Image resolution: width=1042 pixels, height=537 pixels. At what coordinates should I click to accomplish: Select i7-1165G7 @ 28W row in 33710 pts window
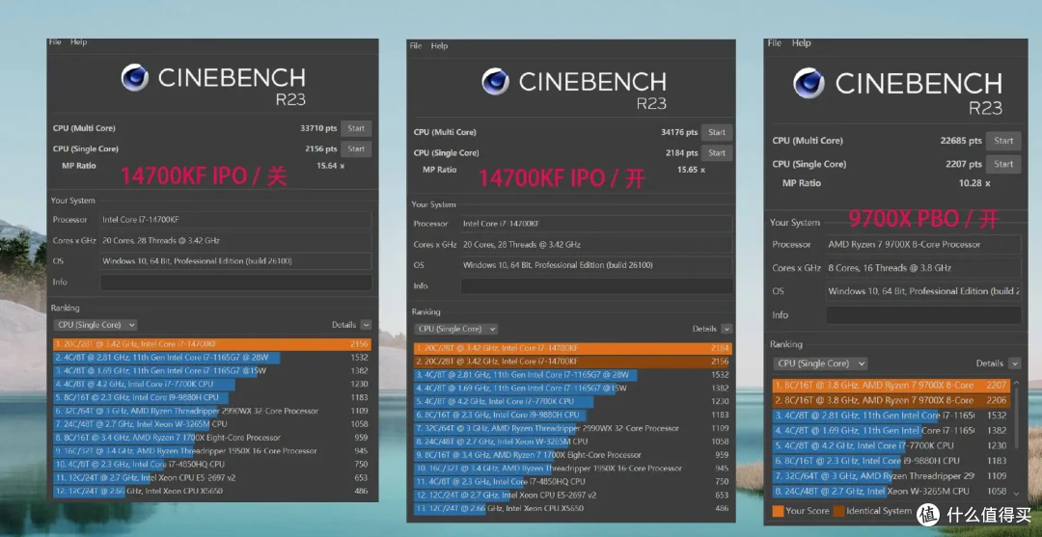[x=212, y=357]
